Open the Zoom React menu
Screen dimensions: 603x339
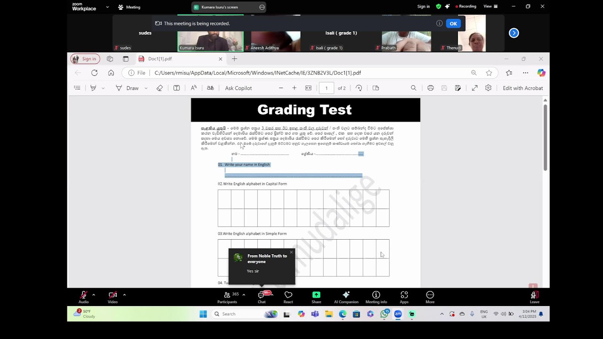(288, 297)
